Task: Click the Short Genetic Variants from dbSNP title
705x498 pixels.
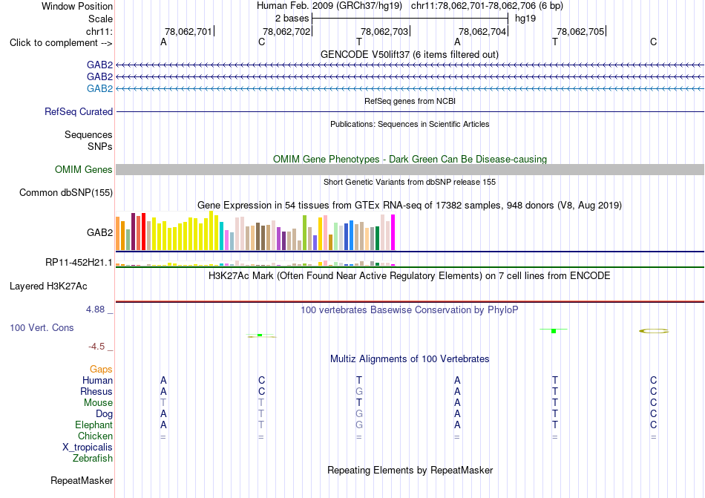Action: pos(410,182)
